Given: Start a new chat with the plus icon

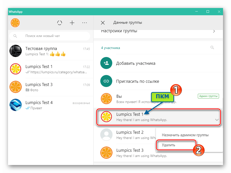Looking at the screenshot, I should click(72, 23).
